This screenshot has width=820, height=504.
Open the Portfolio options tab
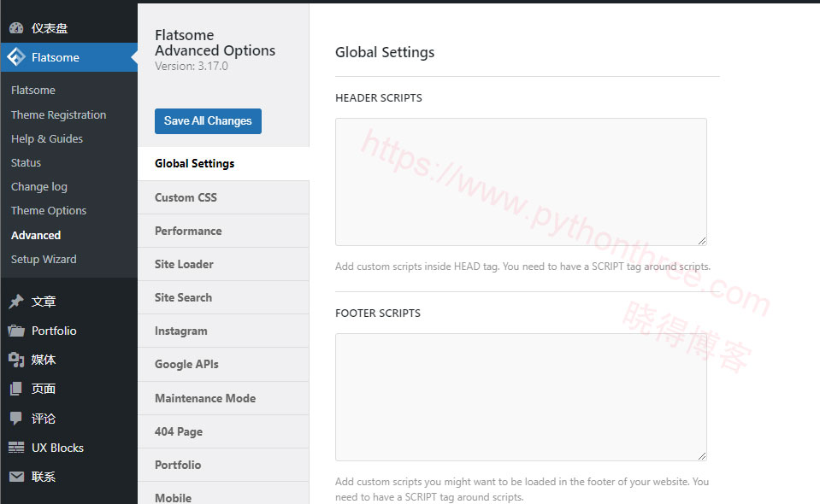(x=223, y=465)
